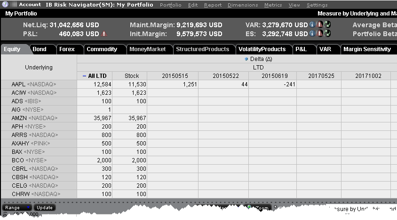The width and height of the screenshot is (397, 220).
Task: Click the Account menu in title bar
Action: [x=30, y=5]
